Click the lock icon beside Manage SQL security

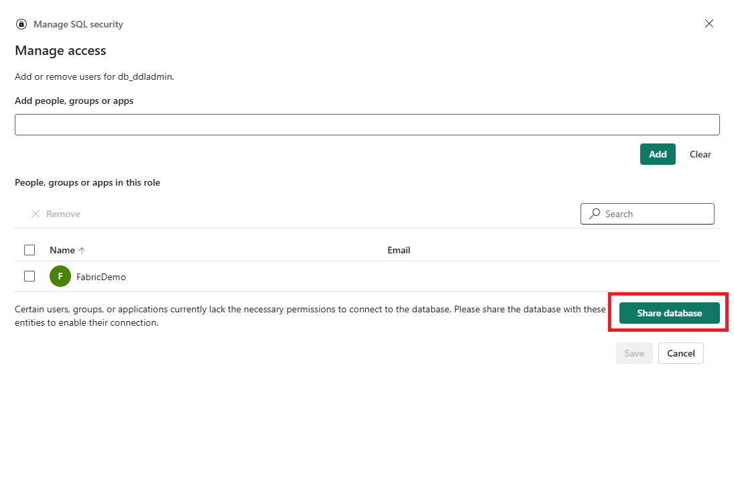pyautogui.click(x=20, y=23)
